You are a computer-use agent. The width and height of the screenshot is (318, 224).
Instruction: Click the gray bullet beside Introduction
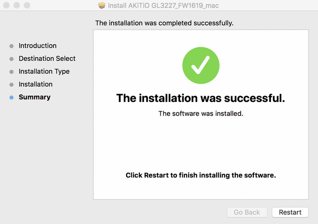(x=12, y=46)
